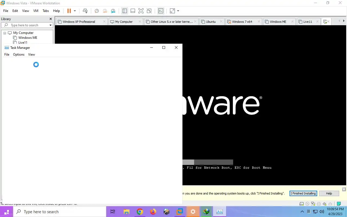Click the printer device status icon
This screenshot has width=347, height=217.
pos(319,204)
